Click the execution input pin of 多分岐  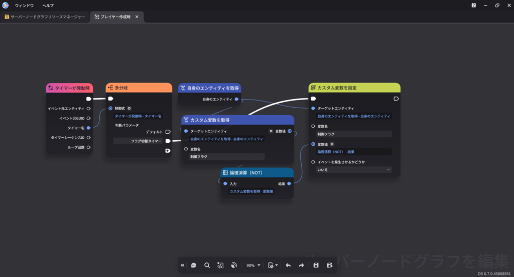pyautogui.click(x=111, y=99)
